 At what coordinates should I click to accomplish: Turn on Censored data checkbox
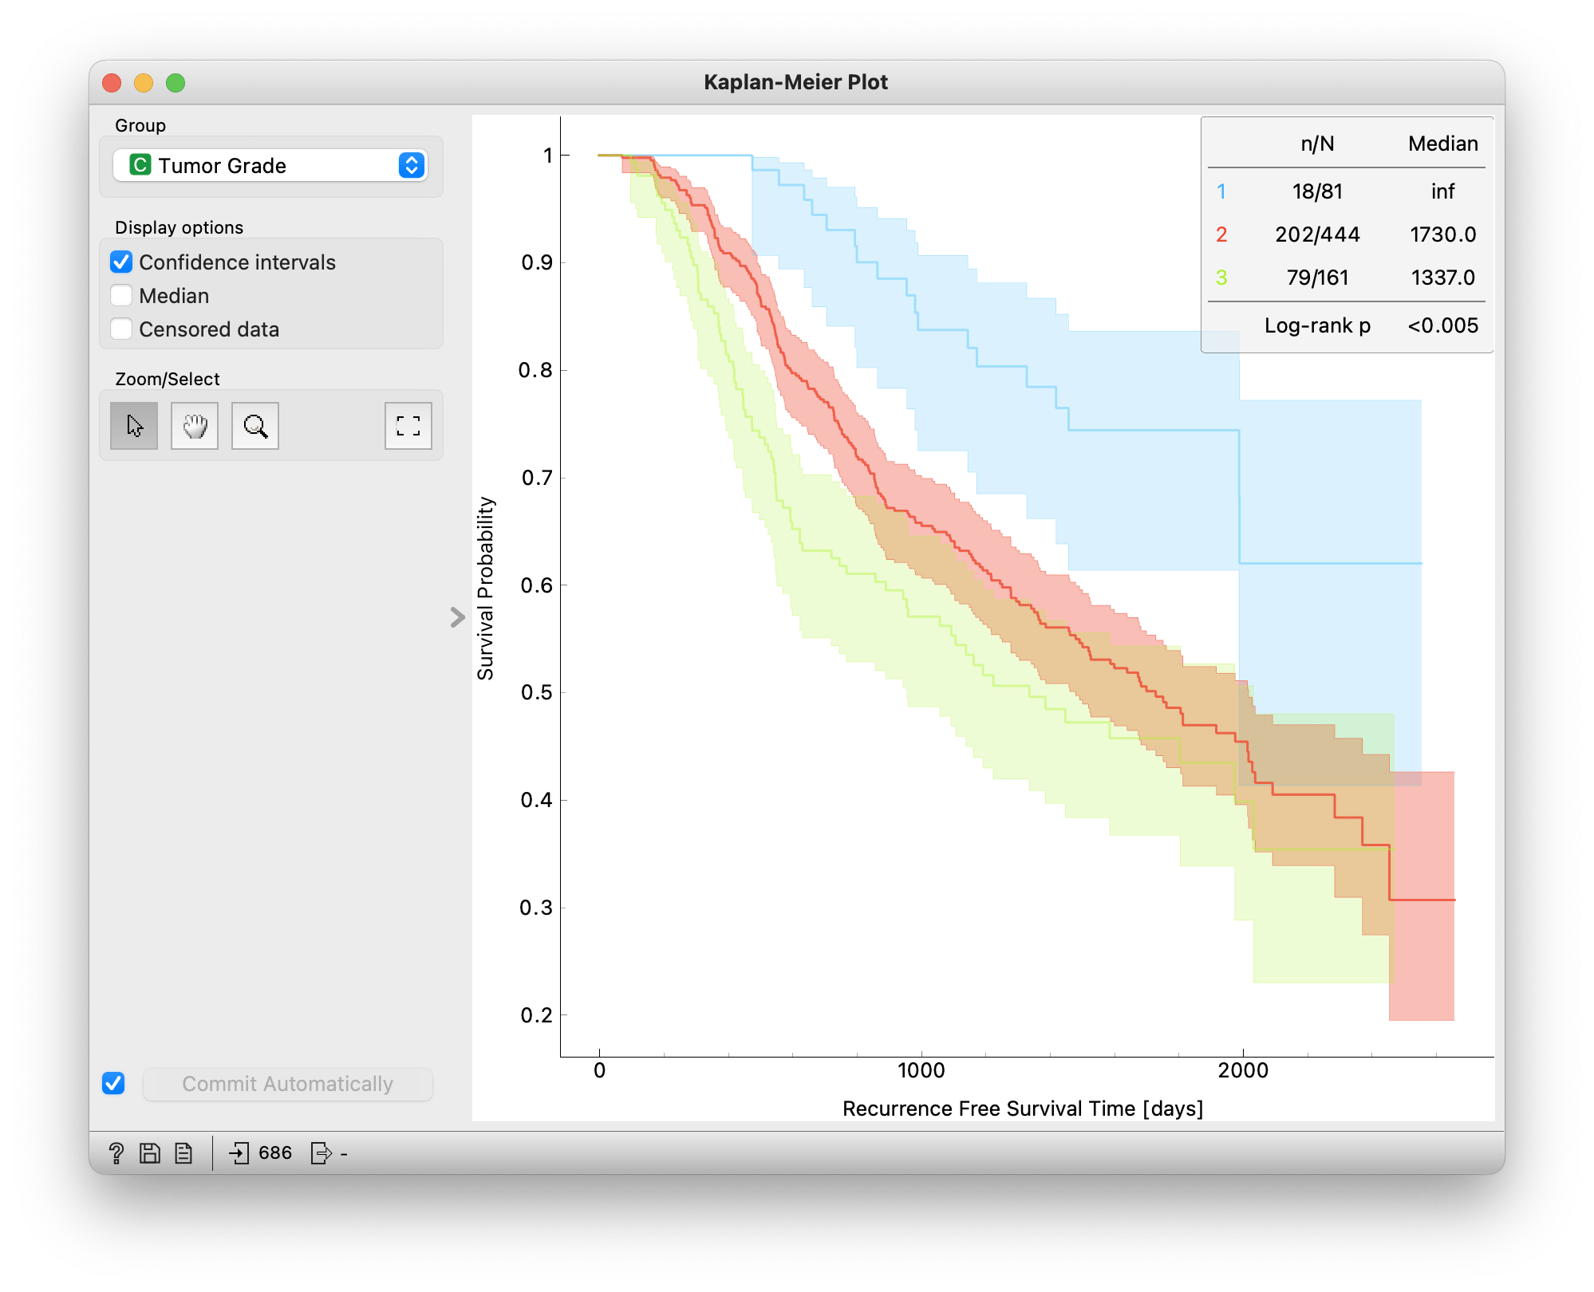click(x=121, y=329)
